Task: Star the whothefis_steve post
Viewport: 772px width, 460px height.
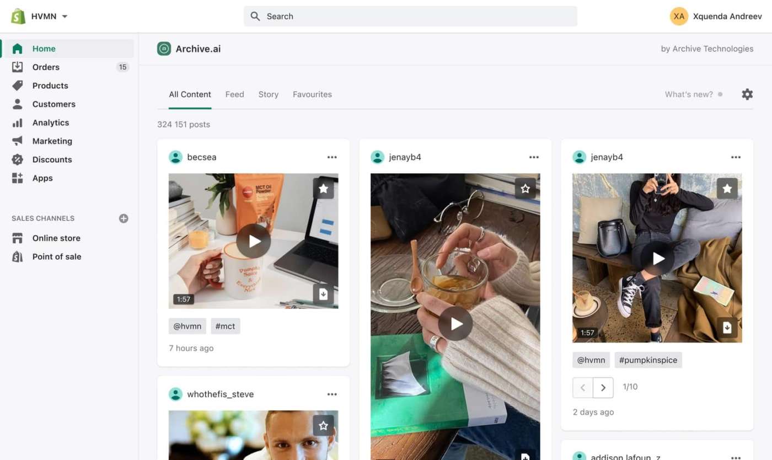Action: [x=323, y=425]
